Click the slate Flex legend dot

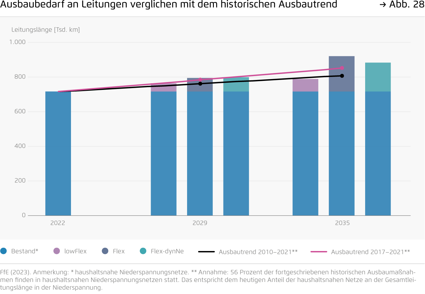(105, 251)
